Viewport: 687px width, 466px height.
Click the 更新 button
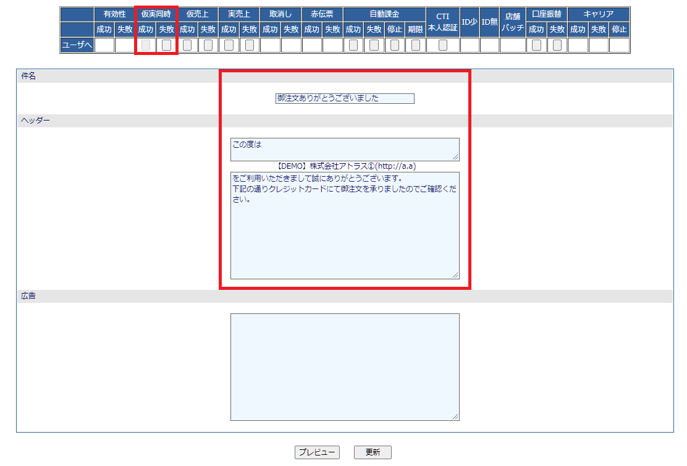pyautogui.click(x=373, y=452)
